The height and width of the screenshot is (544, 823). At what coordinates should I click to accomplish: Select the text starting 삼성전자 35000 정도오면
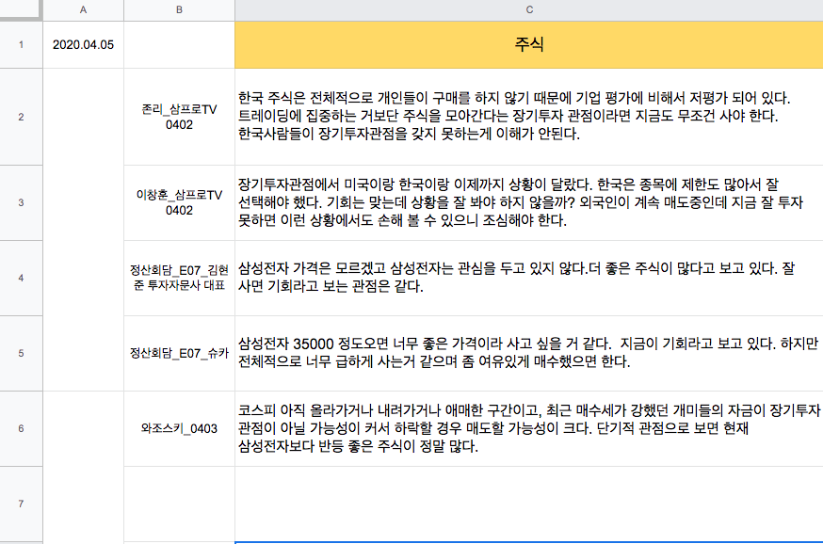[528, 353]
